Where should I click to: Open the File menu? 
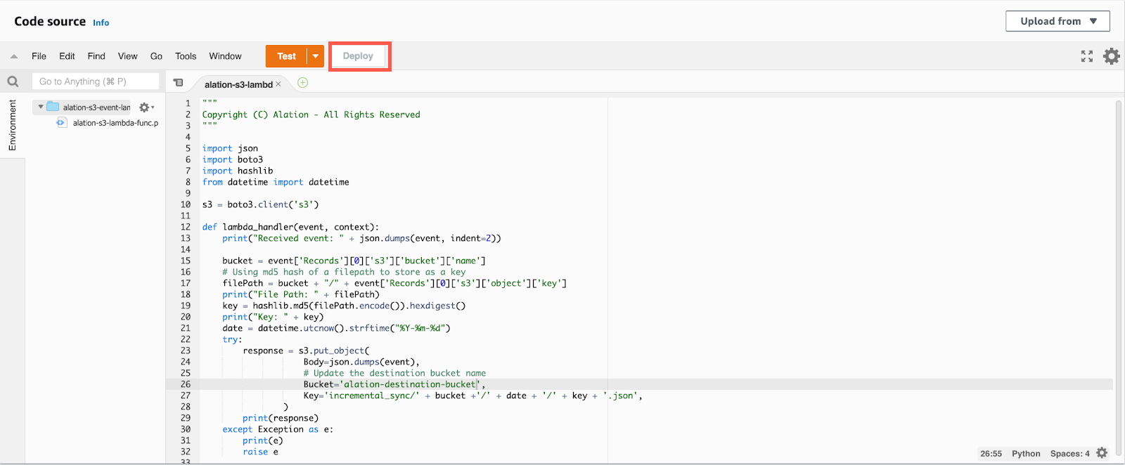(x=39, y=56)
